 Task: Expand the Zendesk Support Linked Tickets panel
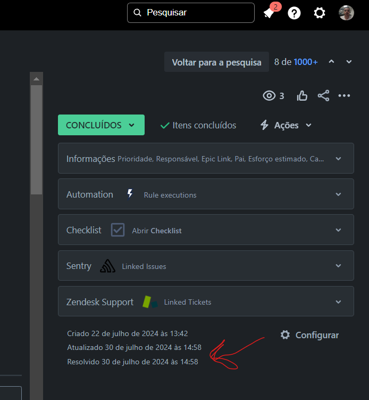click(206, 301)
